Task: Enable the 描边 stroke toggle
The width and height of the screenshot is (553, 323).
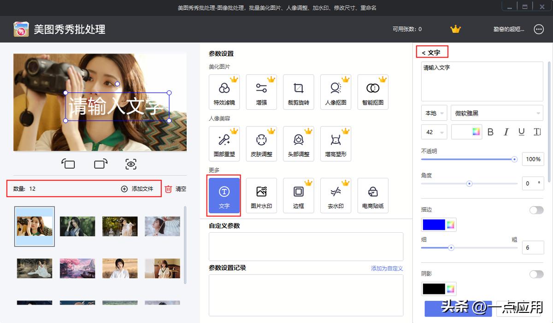Action: tap(536, 210)
